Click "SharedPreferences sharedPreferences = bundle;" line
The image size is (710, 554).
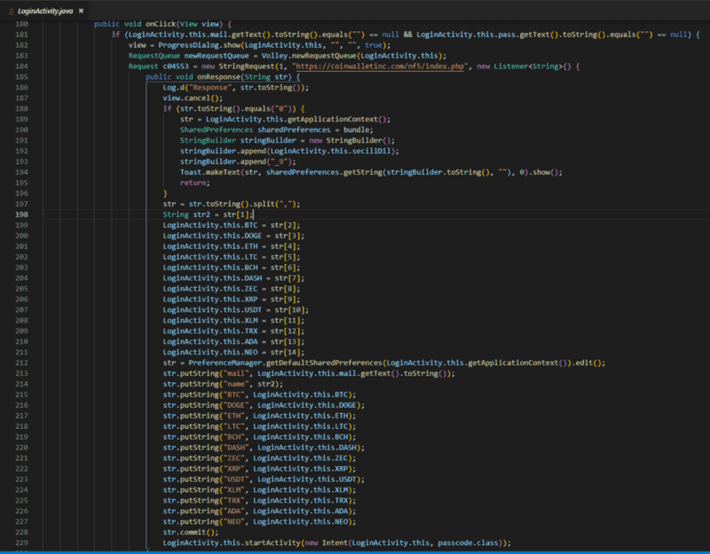(277, 130)
